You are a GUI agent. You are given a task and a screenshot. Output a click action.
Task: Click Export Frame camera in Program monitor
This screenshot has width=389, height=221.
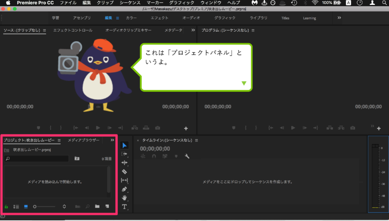point(353,128)
